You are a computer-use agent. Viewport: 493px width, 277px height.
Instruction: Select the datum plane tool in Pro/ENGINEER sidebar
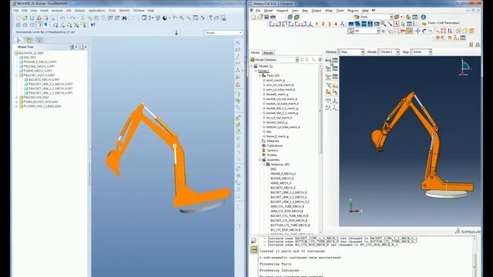tap(238, 49)
